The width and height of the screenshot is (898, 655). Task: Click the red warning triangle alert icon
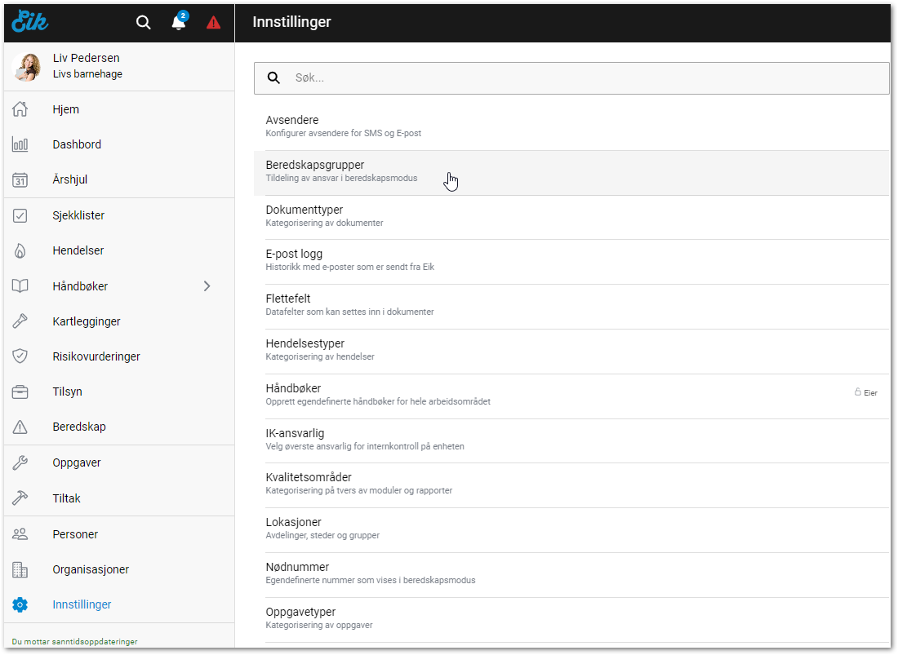pyautogui.click(x=213, y=23)
